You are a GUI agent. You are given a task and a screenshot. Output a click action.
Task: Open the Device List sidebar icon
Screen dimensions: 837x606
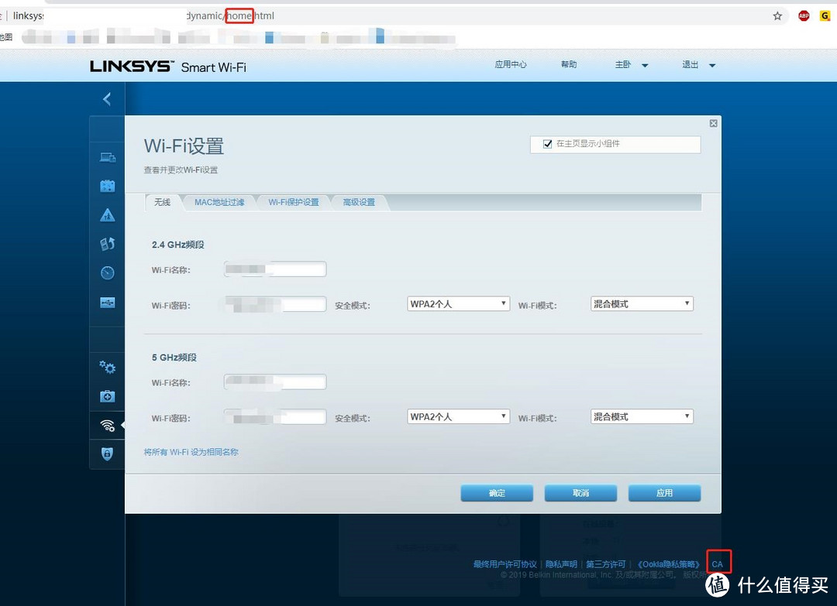click(107, 157)
